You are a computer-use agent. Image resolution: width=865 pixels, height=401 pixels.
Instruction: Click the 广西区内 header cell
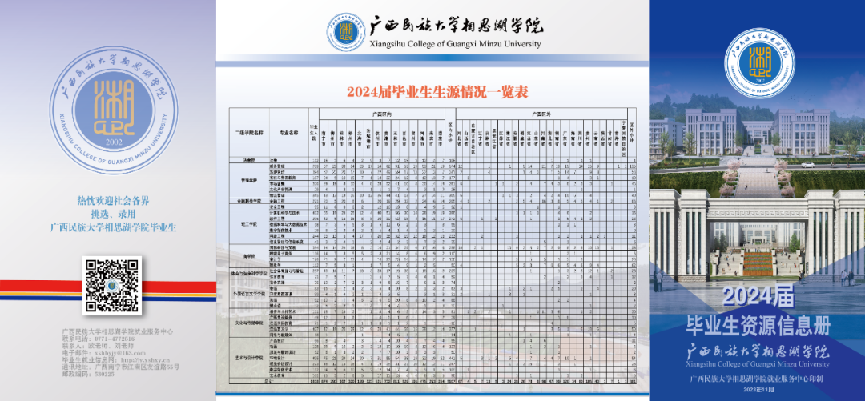coord(382,113)
